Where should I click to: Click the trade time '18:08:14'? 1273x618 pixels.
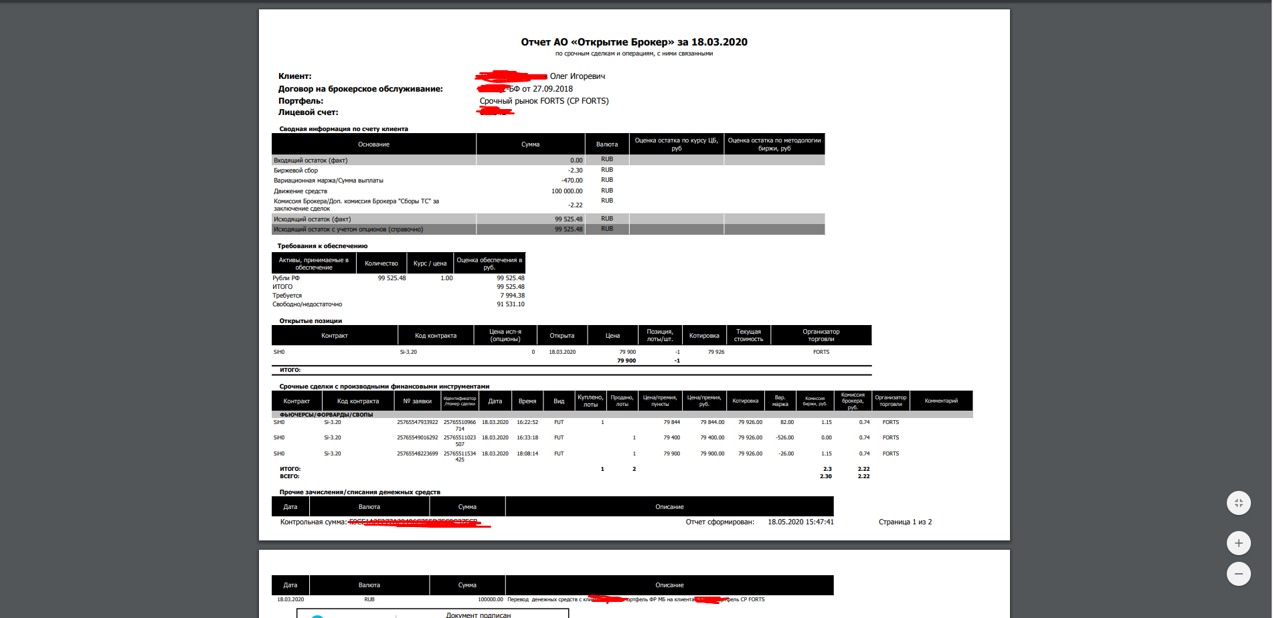point(527,454)
